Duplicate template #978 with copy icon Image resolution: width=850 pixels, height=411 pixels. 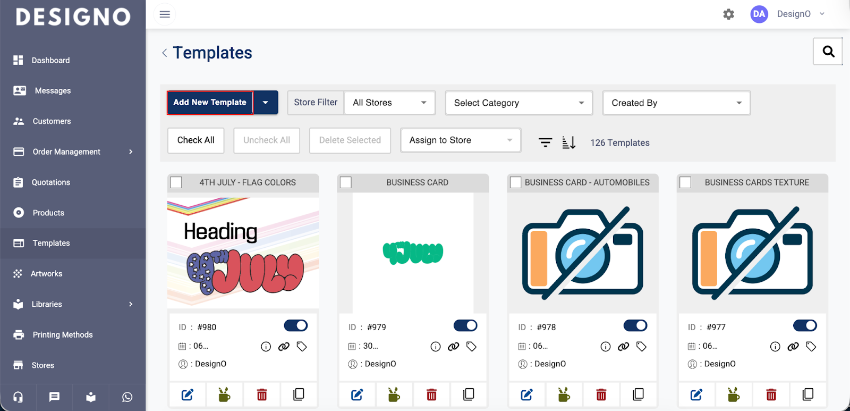pyautogui.click(x=638, y=395)
